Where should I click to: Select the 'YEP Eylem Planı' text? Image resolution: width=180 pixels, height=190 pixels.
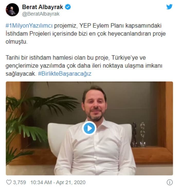[102, 26]
